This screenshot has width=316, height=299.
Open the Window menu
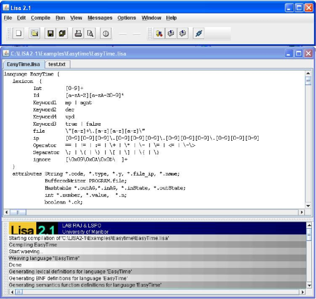[x=151, y=18]
